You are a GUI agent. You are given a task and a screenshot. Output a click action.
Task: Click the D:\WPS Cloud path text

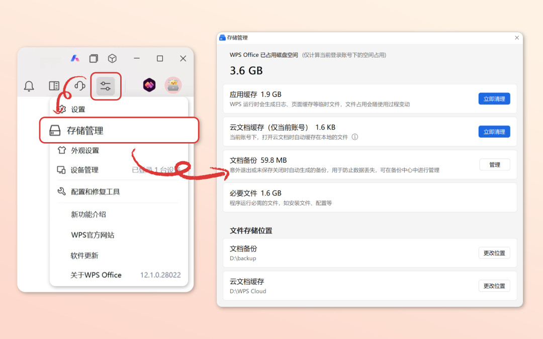point(248,291)
